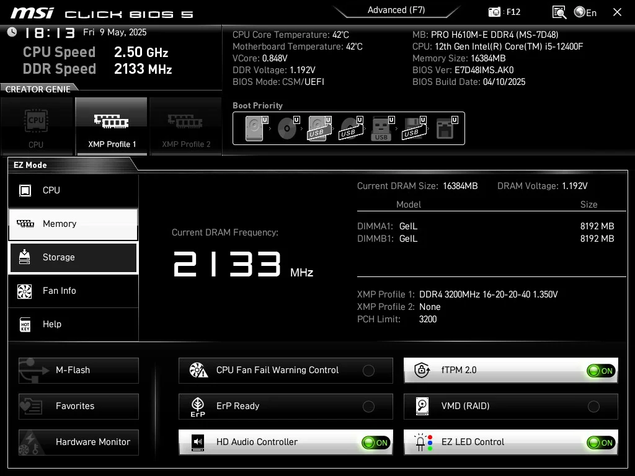Open the Help hotkey section
The image size is (635, 476).
73,324
